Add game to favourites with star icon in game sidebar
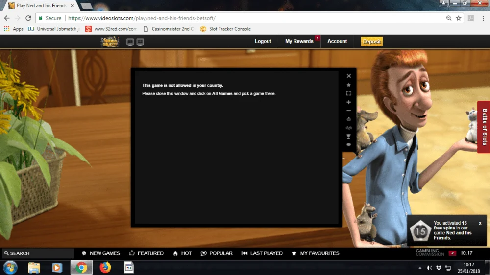The image size is (490, 275). coord(349,85)
